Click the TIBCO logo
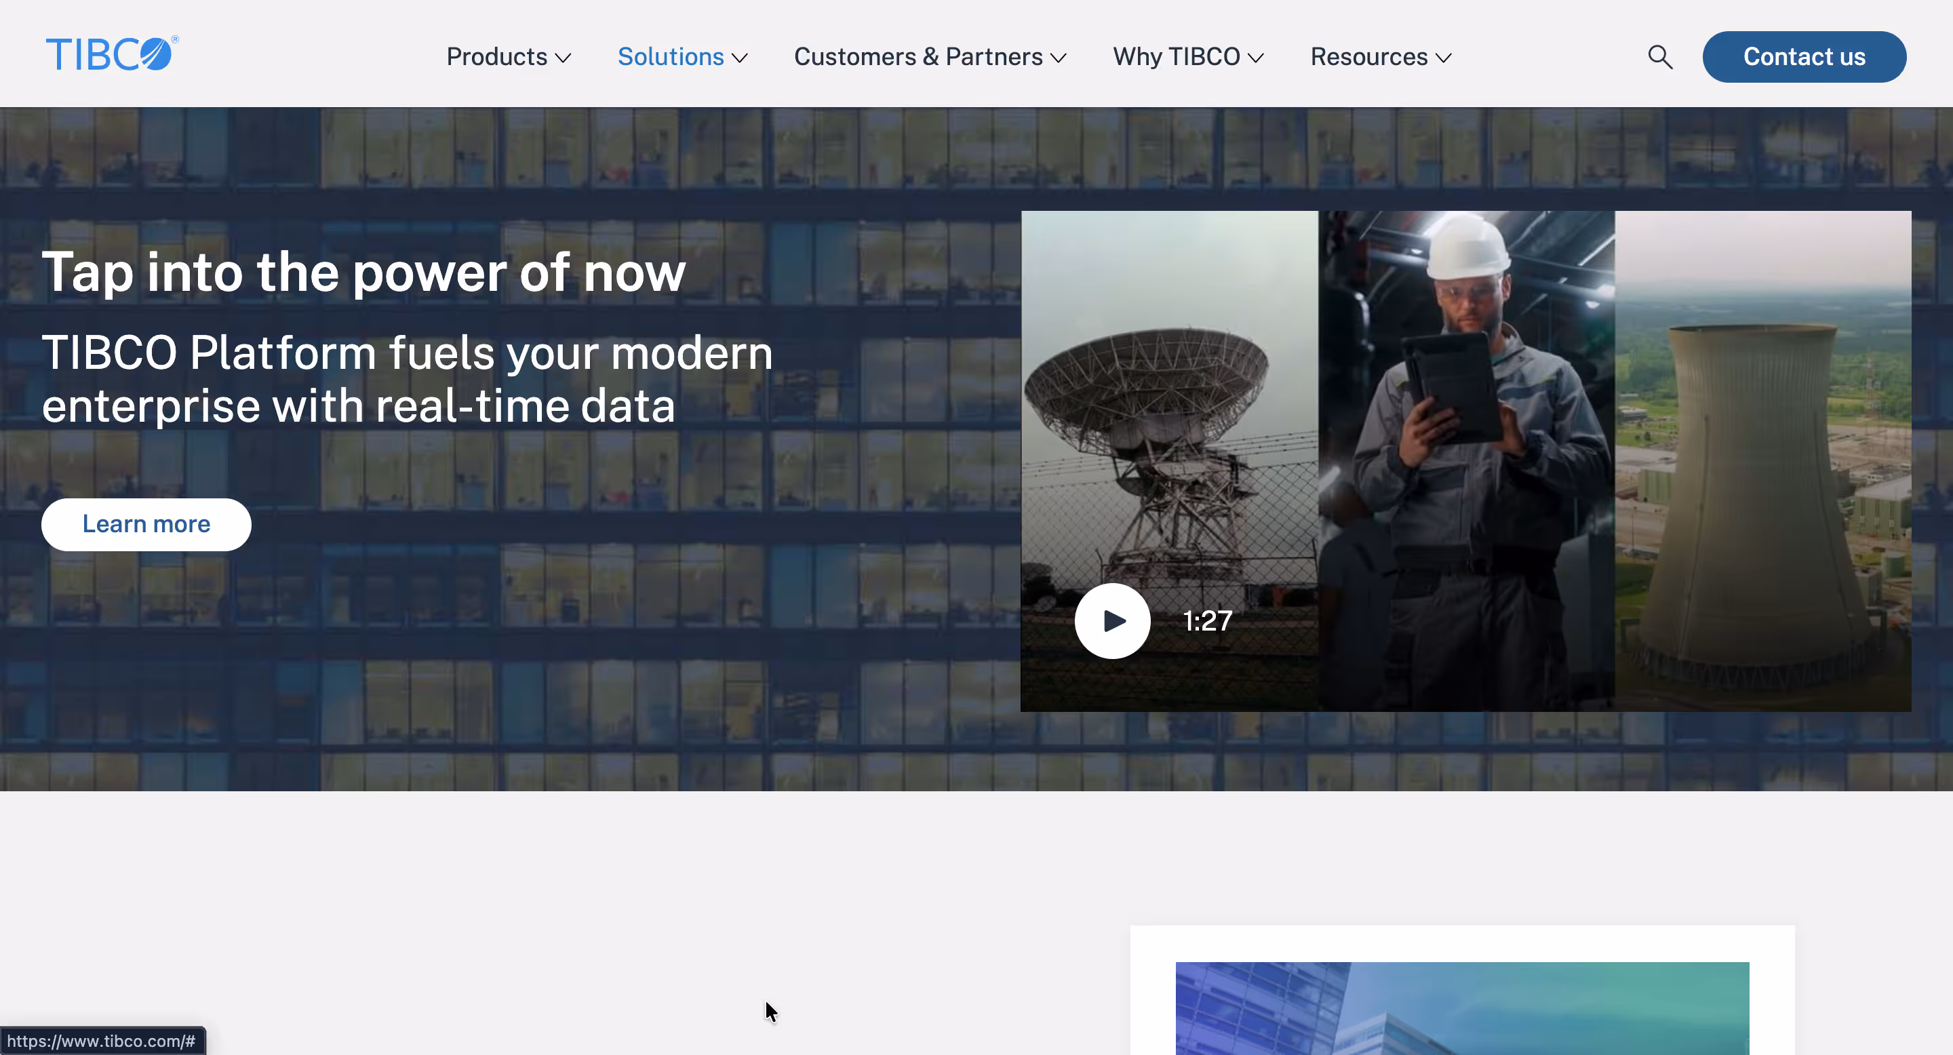 111,53
